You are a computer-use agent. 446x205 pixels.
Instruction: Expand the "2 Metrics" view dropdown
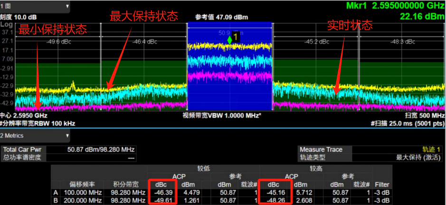coord(35,136)
